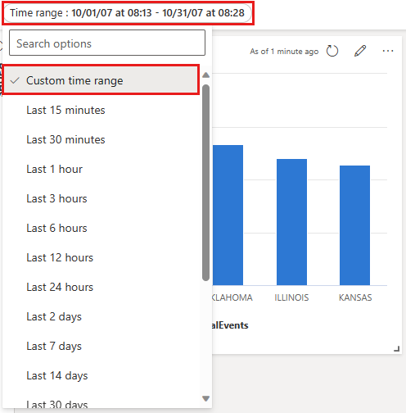Select the Last 7 days option
406x413 pixels.
[x=101, y=346]
